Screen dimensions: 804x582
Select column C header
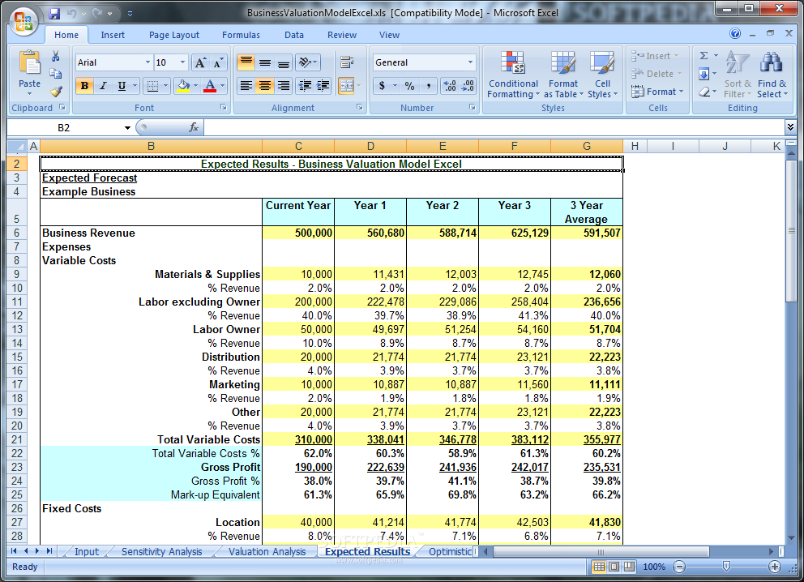(x=298, y=146)
